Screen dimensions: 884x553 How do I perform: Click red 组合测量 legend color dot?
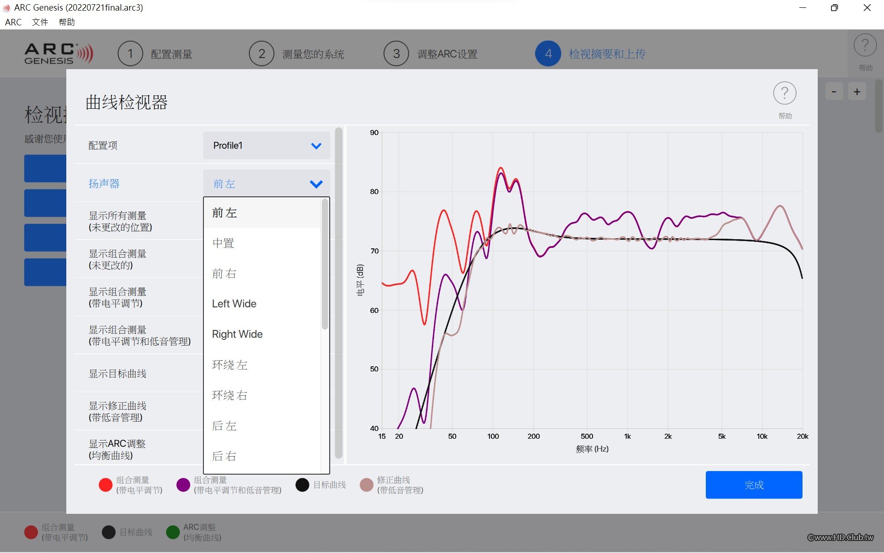point(105,485)
